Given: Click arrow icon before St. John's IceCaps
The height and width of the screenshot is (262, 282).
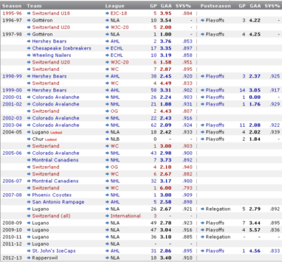Looking at the screenshot, I should [29, 251].
